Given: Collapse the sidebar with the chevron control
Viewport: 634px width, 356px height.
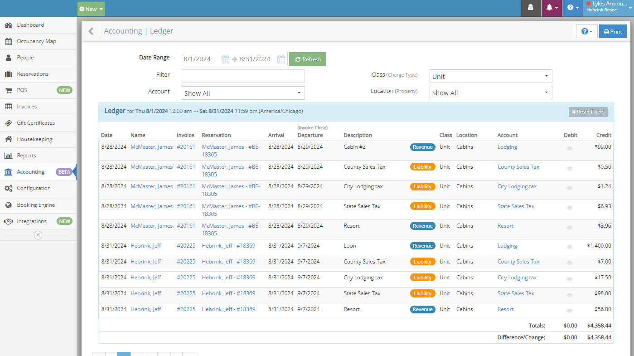Looking at the screenshot, I should (38, 235).
